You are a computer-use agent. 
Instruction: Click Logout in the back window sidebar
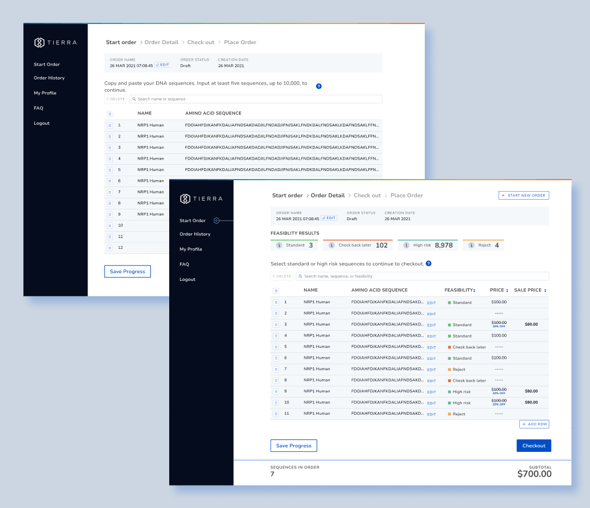click(42, 123)
